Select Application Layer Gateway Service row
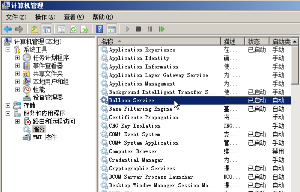 pos(195,75)
